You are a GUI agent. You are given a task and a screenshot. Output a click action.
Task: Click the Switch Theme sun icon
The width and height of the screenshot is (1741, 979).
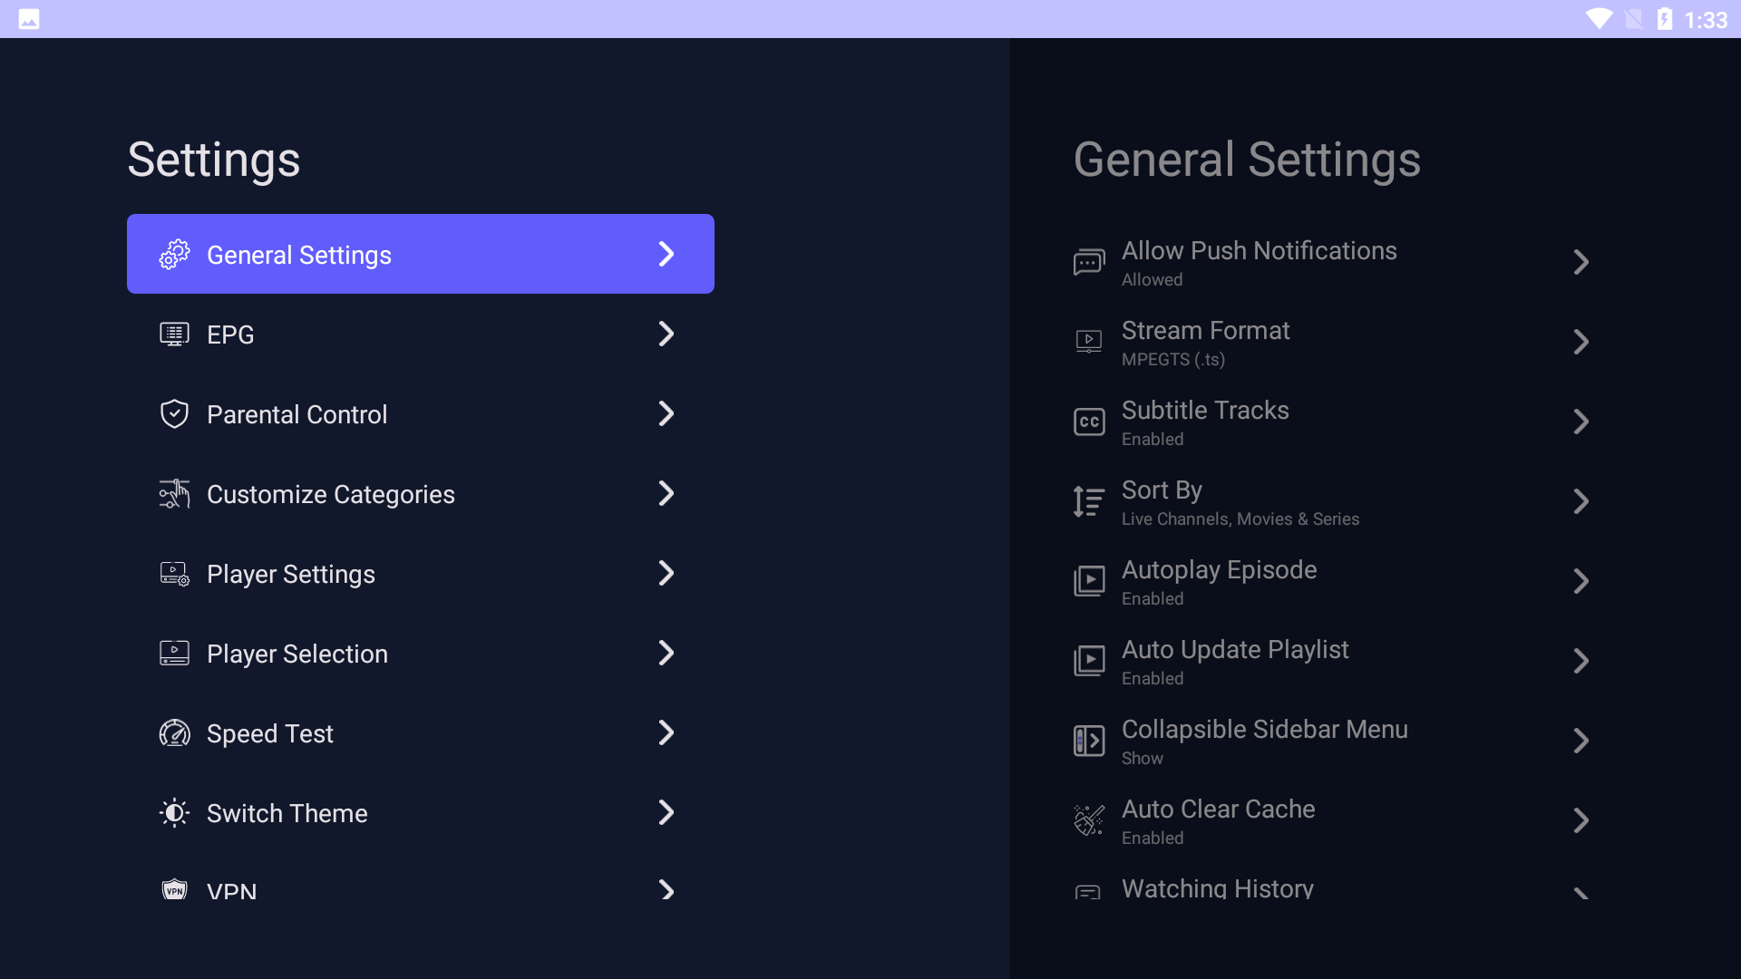[x=174, y=813]
